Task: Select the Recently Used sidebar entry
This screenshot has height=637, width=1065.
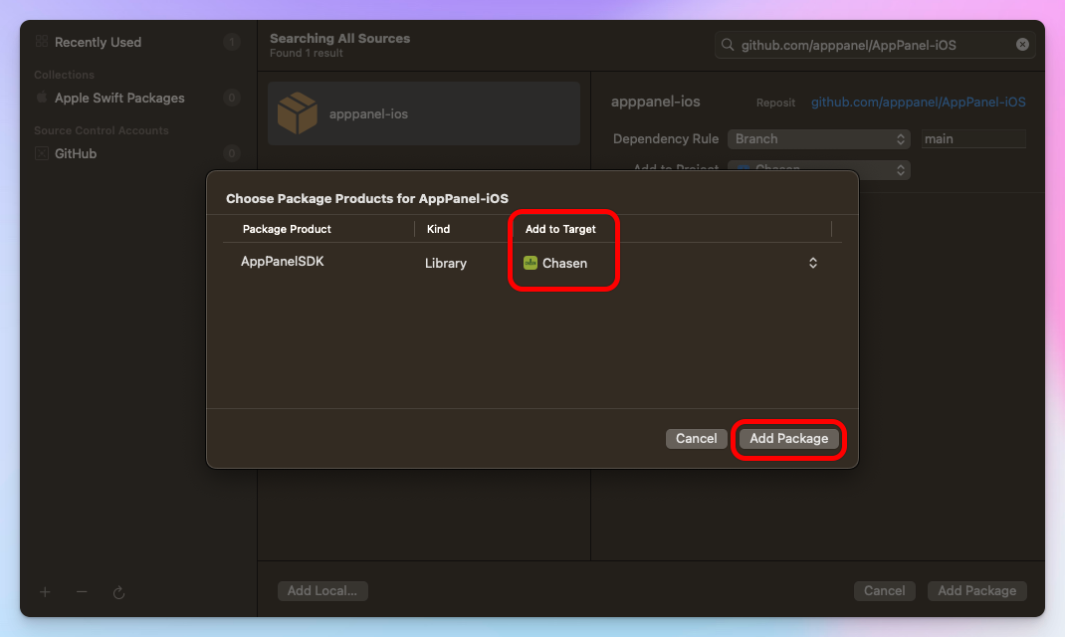Action: click(x=98, y=42)
